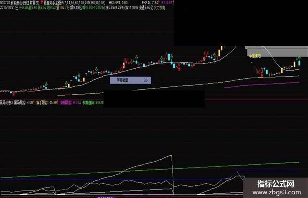Viewport: 308px width, 198px height.
Task: Click the volume value 量102.7万
Action: [x=63, y=8]
